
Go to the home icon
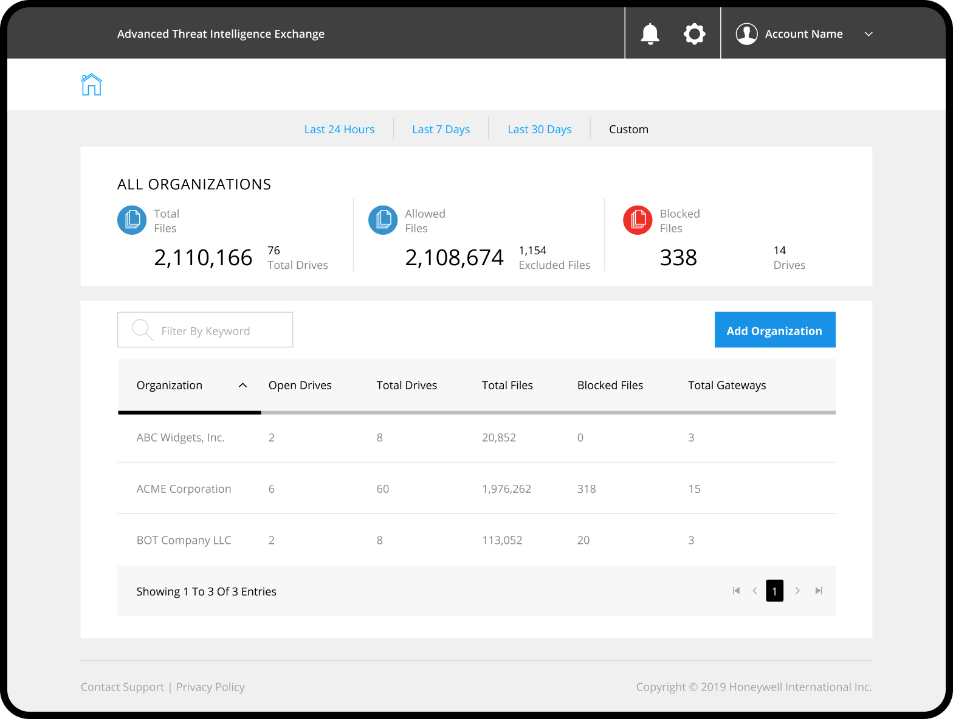click(91, 85)
